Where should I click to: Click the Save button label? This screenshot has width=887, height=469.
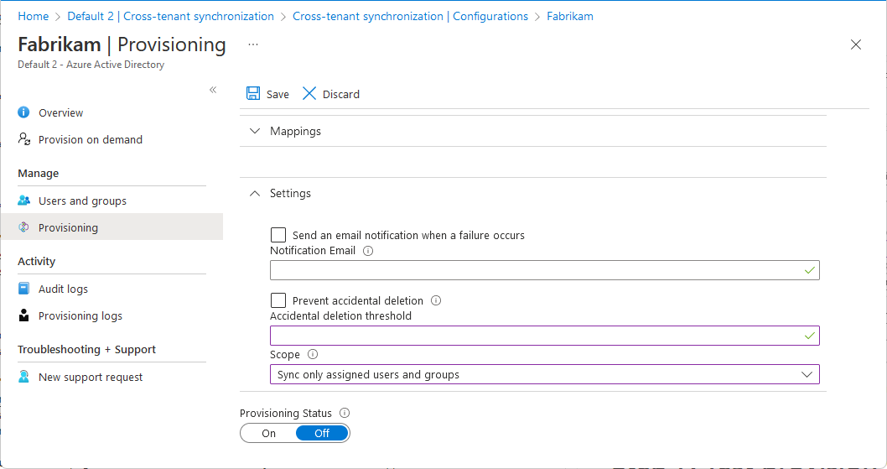click(x=278, y=95)
